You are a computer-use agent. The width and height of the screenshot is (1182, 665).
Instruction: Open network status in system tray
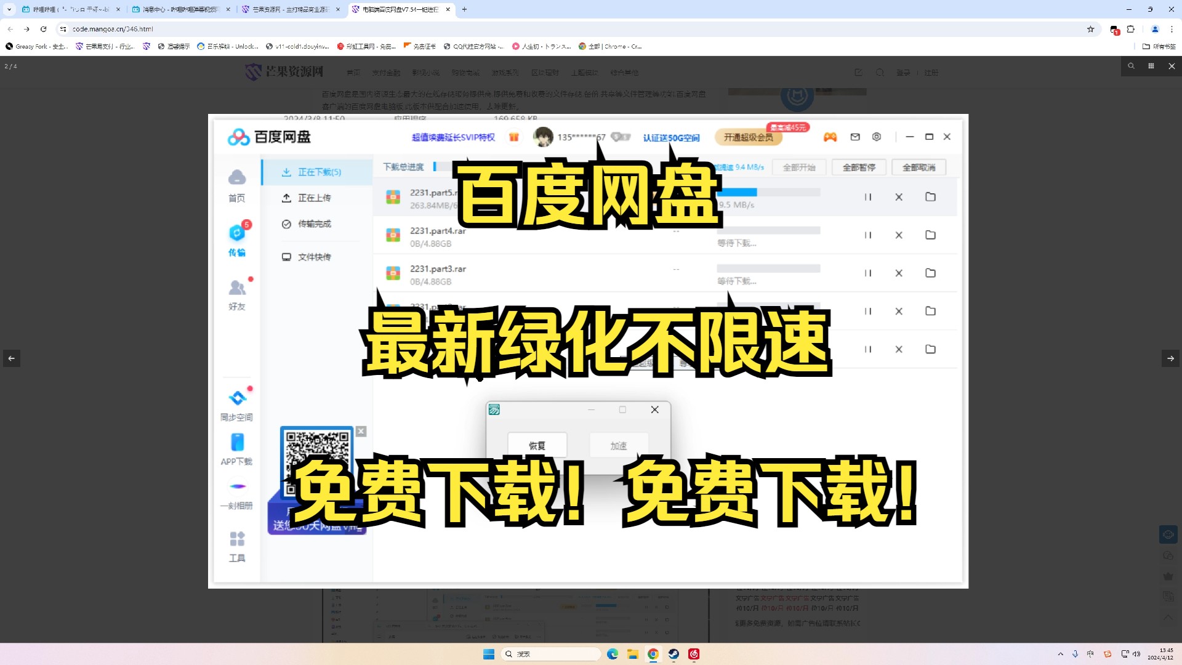coord(1125,654)
